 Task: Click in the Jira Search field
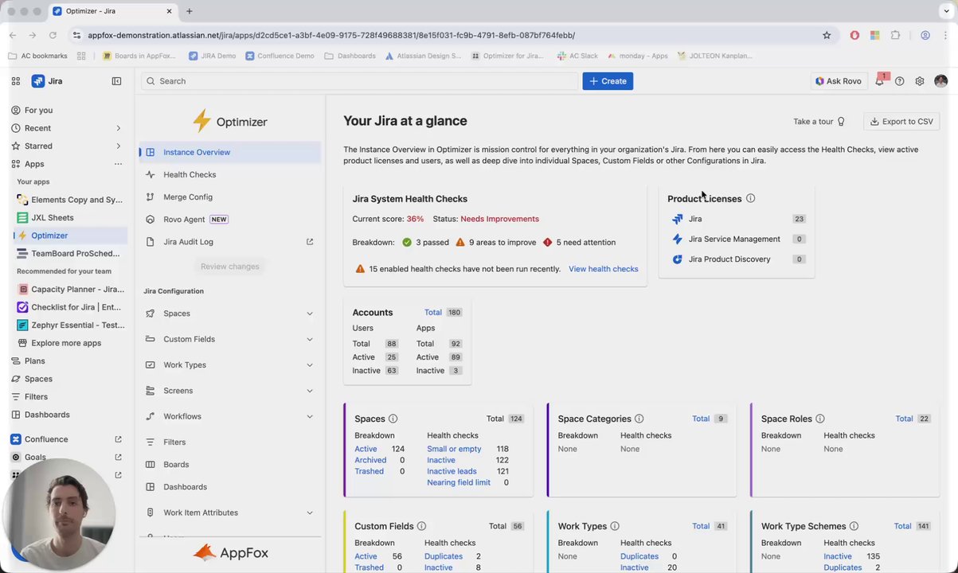tap(359, 81)
